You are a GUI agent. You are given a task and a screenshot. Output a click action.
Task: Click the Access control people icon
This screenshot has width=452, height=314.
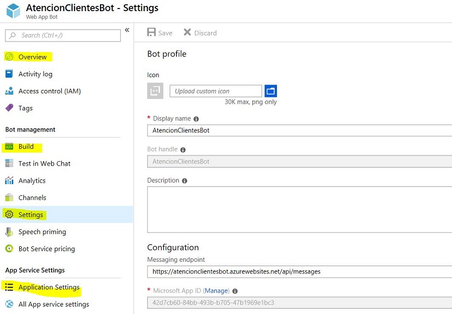tap(9, 91)
